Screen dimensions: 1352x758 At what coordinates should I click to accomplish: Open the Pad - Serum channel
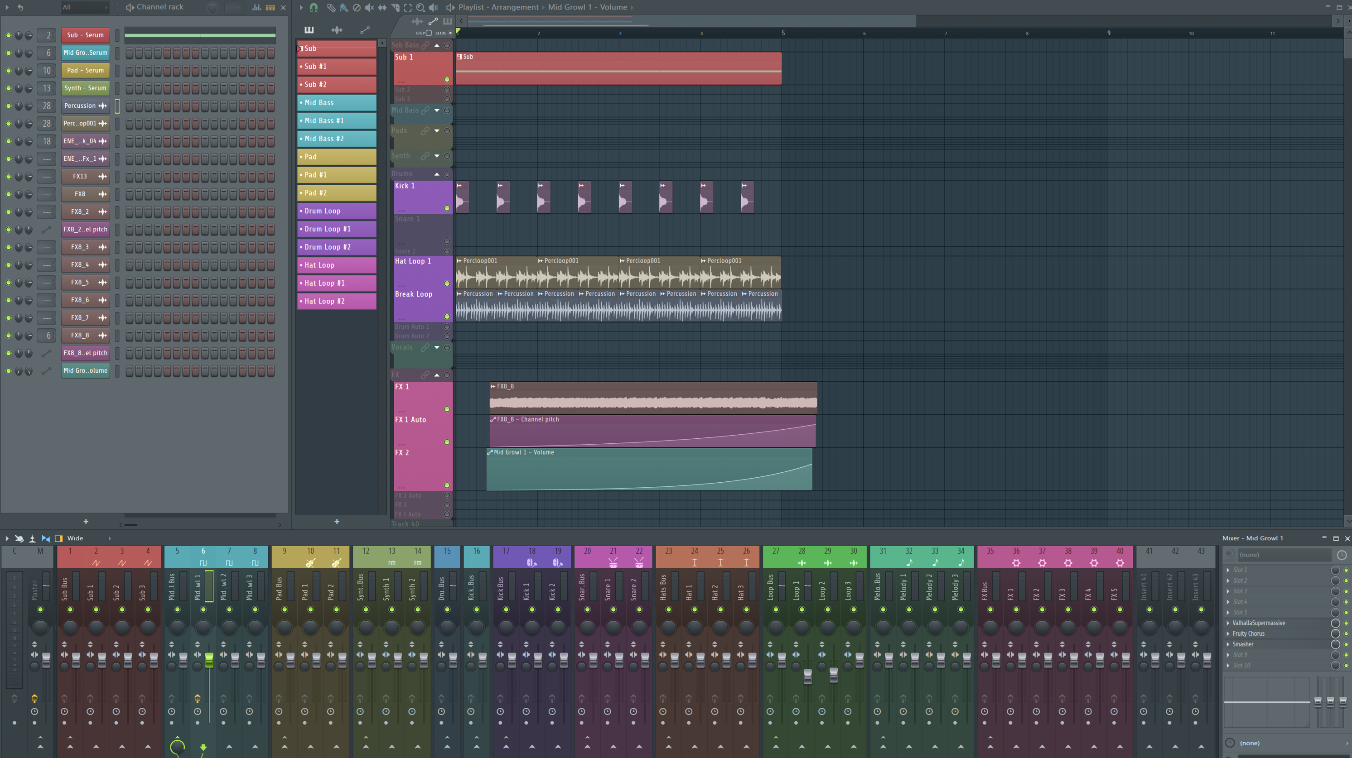pyautogui.click(x=86, y=70)
